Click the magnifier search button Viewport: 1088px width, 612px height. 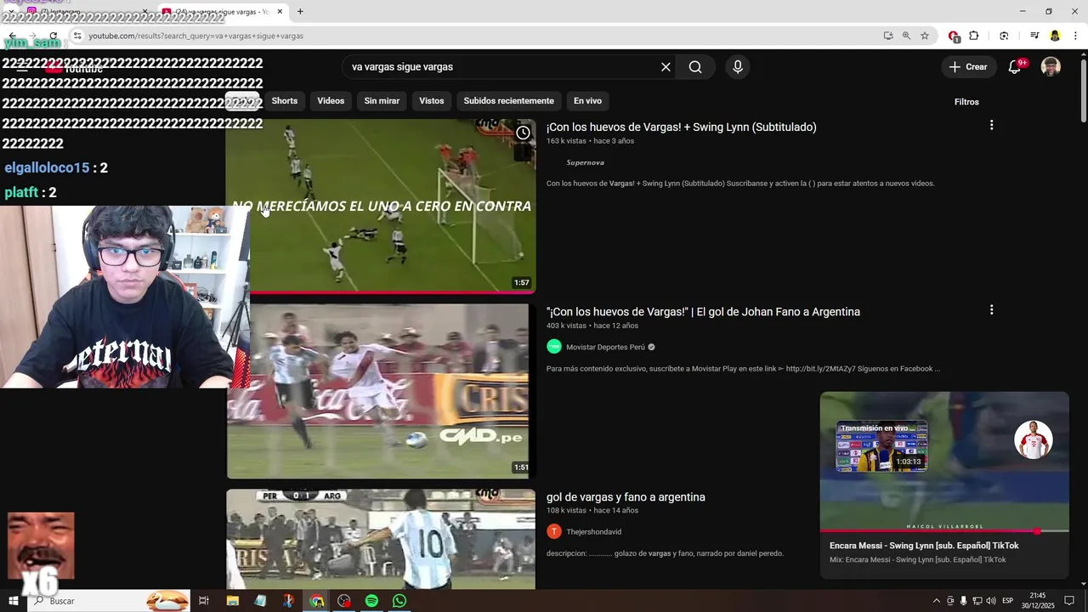[x=695, y=67]
